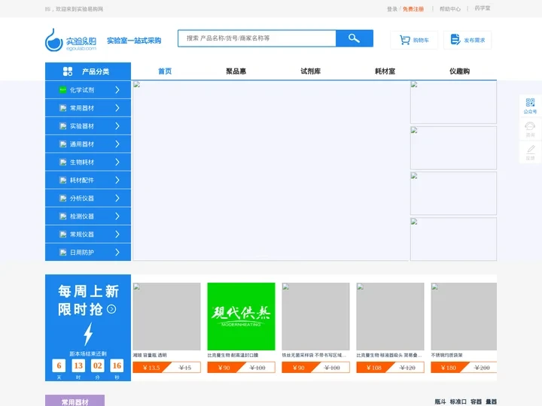
Task: Click the 反馈 pencil icon
Action: click(x=531, y=150)
